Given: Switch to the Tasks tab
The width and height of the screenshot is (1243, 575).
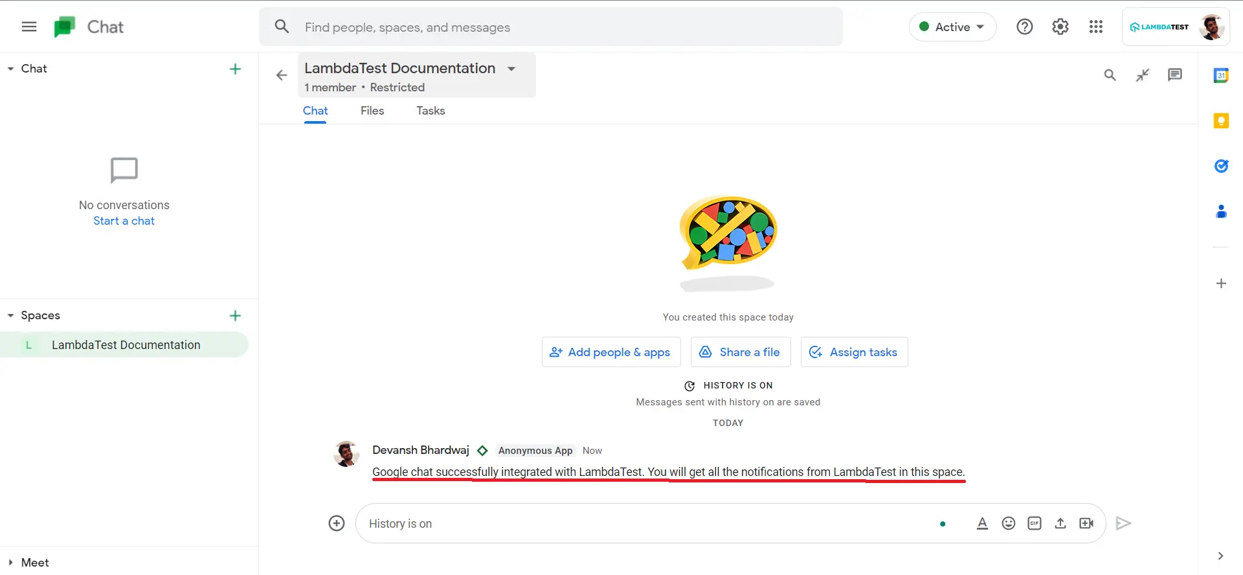Looking at the screenshot, I should (x=431, y=111).
